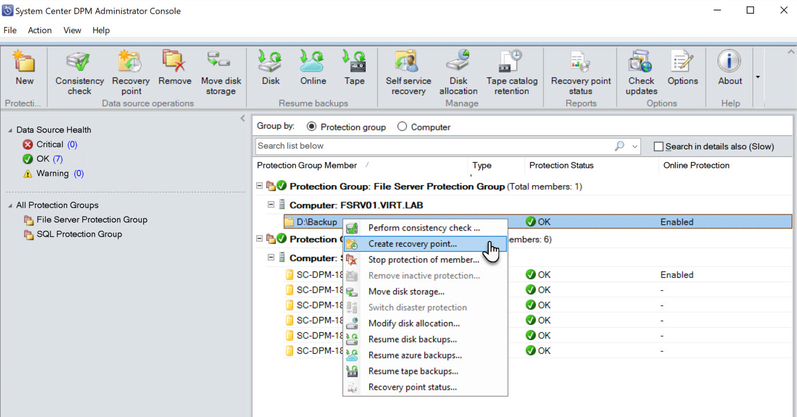Viewport: 797px width, 417px height.
Task: Click the About icon
Action: pyautogui.click(x=730, y=61)
